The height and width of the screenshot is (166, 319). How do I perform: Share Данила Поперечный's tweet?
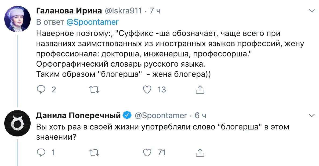point(200,153)
